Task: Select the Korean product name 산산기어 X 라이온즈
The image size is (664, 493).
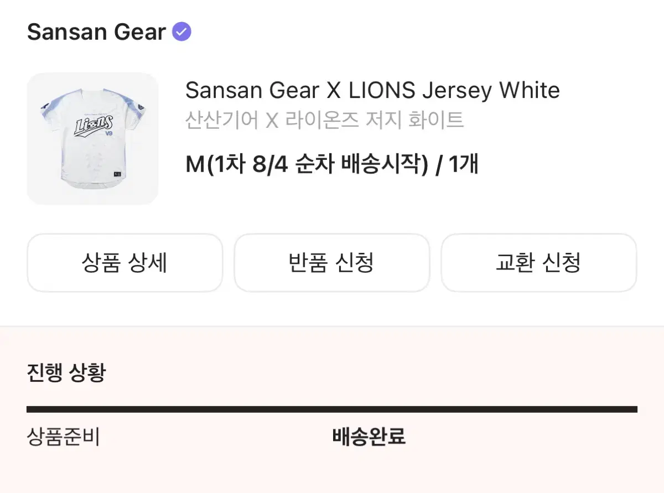Action: click(324, 120)
